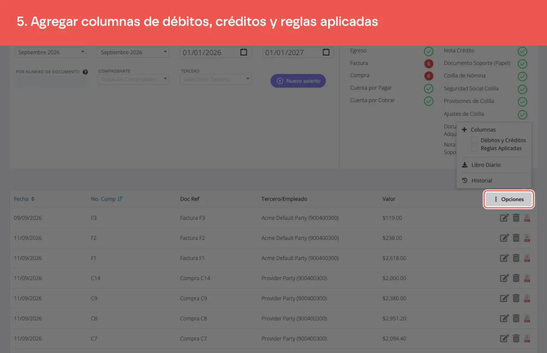Open calendar picker for date 01/01/2026
This screenshot has width=547, height=353.
pyautogui.click(x=244, y=52)
